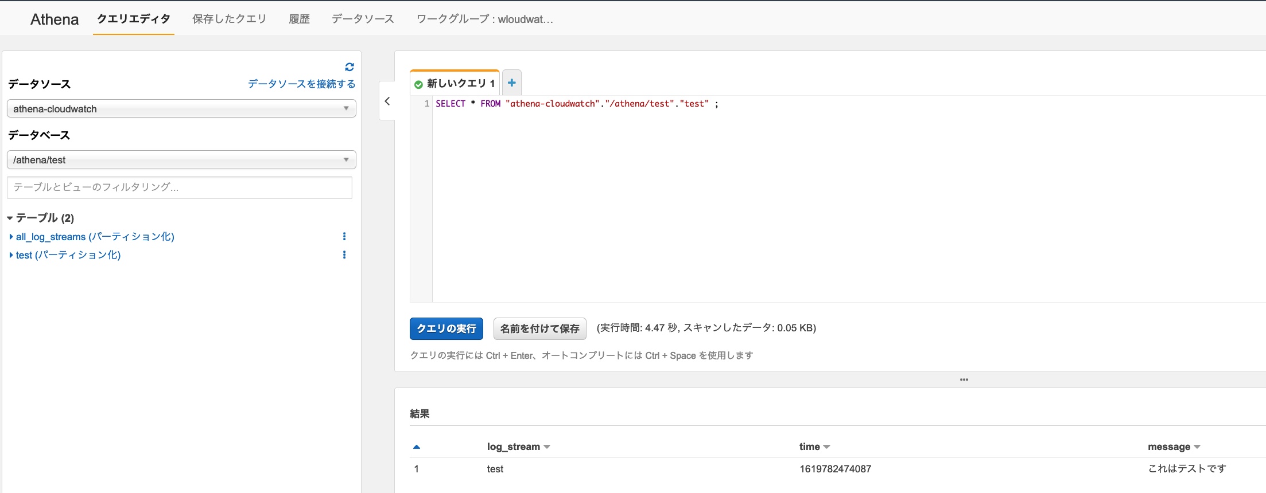The image size is (1266, 493).
Task: Switch to 保存したクエリ tab
Action: [x=230, y=19]
